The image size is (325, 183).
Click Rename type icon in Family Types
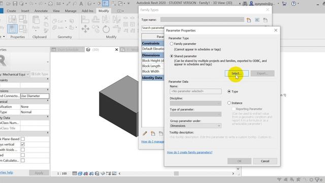point(257,20)
